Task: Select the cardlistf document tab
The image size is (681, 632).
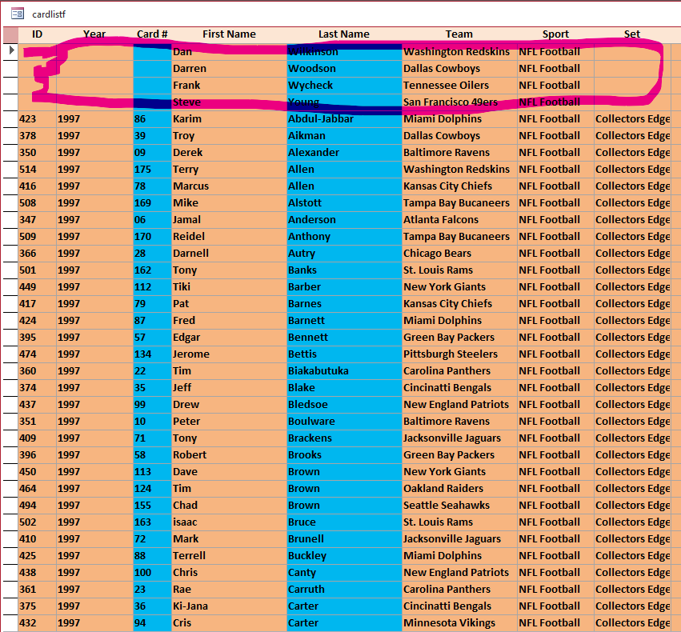Action: 48,14
